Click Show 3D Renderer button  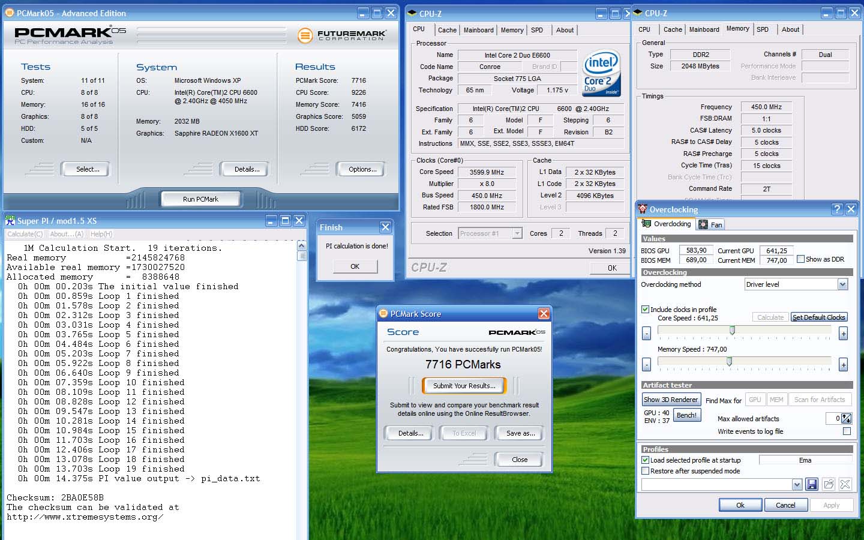click(x=671, y=400)
